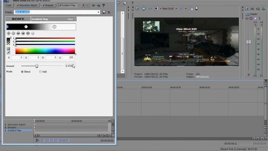Click the About link in plug-in header
The height and width of the screenshot is (151, 268).
click(x=70, y=19)
